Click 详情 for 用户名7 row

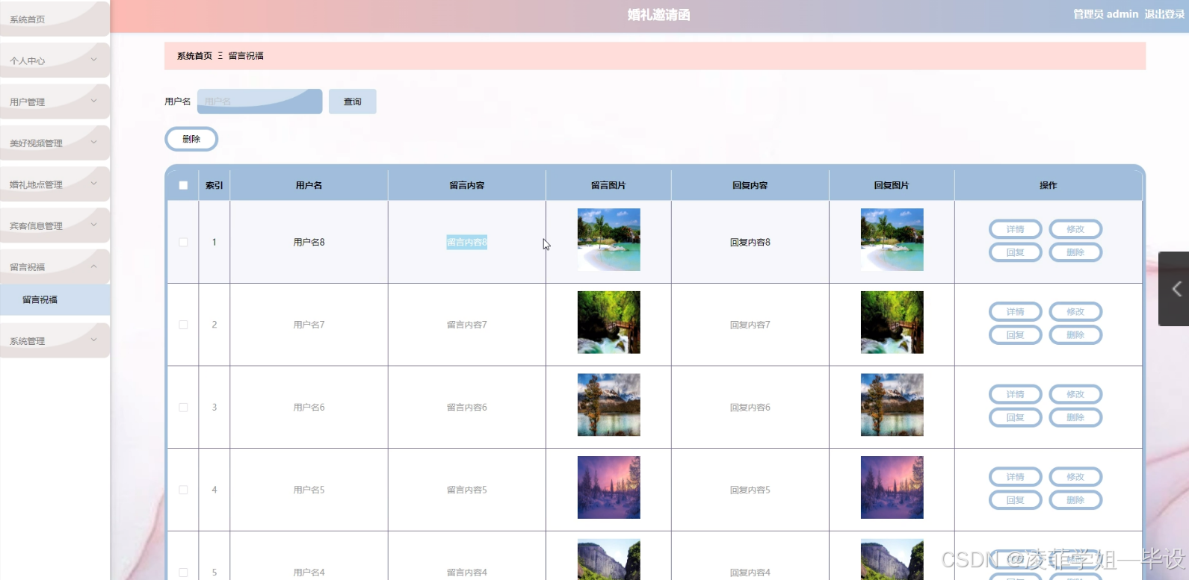pos(1015,312)
